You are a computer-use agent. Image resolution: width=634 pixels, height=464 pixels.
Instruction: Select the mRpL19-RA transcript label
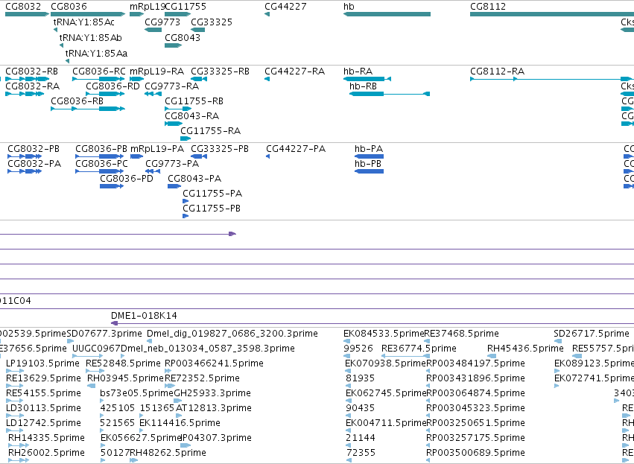tap(157, 71)
